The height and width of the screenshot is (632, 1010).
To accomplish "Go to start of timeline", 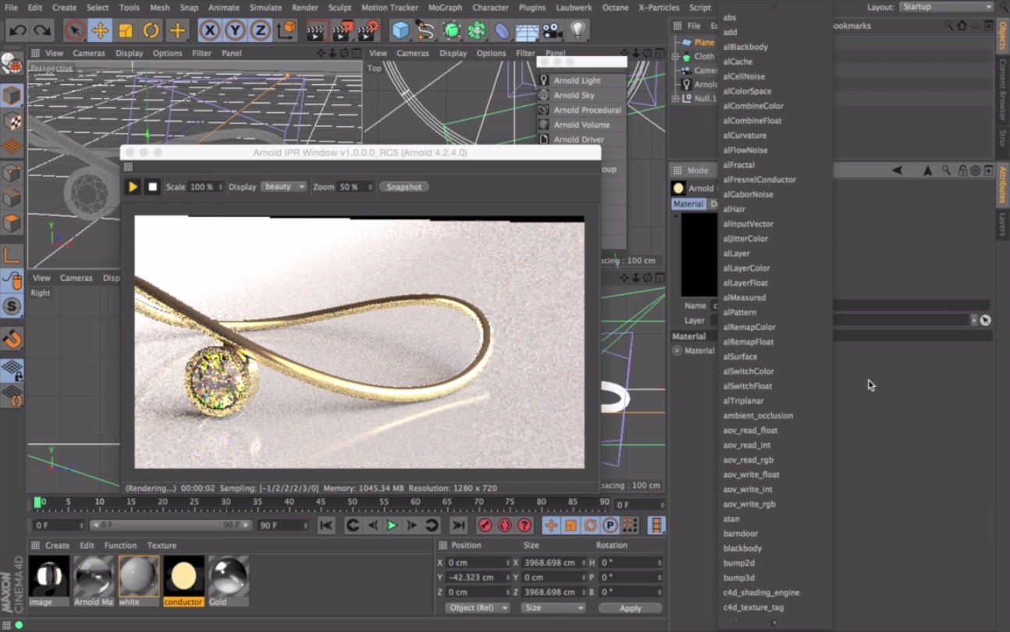I will [x=326, y=526].
